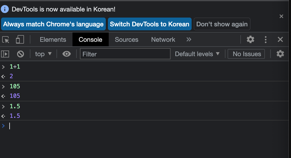Open the Default levels dropdown
Viewport: 291px width, 158px height.
[x=197, y=54]
